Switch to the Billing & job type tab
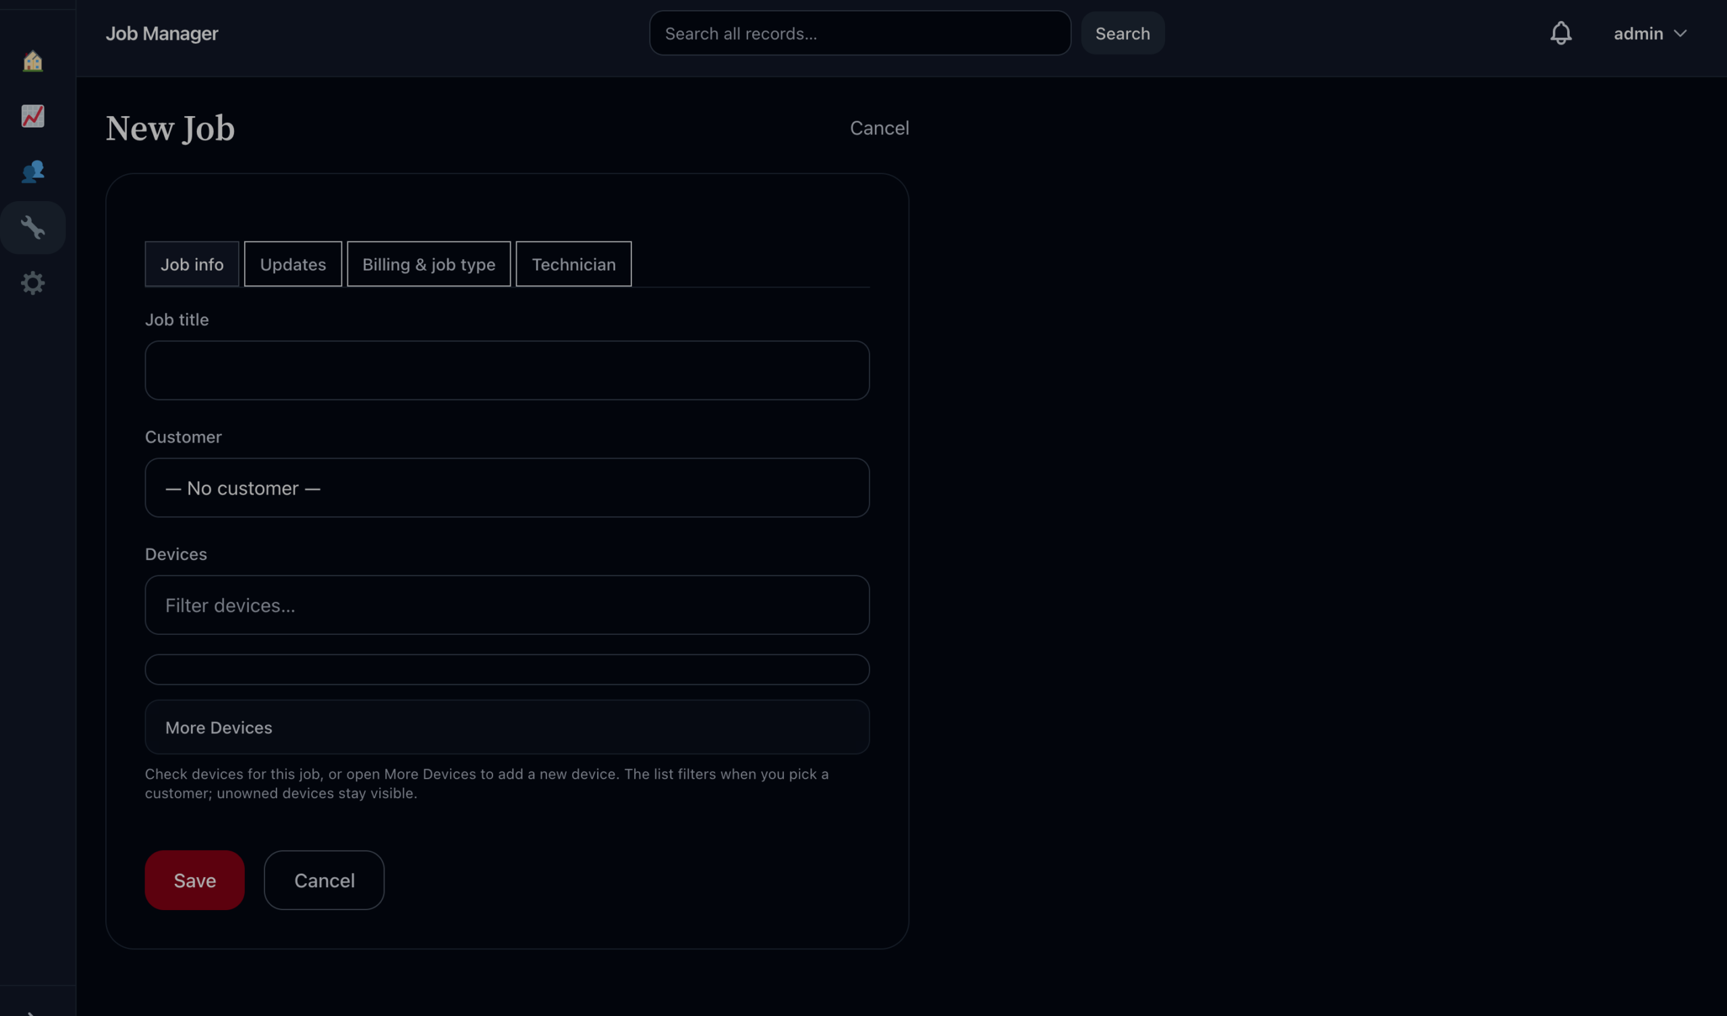Viewport: 1727px width, 1016px height. click(x=428, y=264)
